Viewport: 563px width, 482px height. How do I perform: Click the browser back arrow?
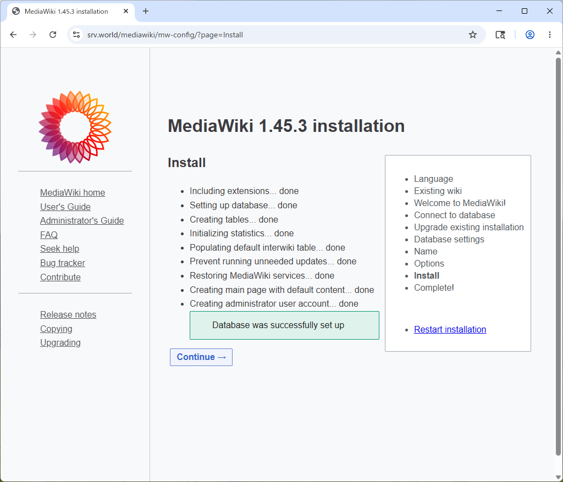click(13, 35)
